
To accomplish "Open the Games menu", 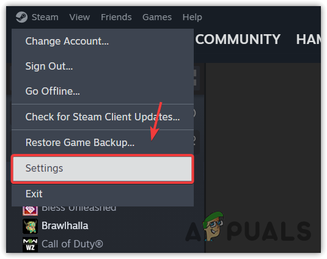I will (x=157, y=17).
